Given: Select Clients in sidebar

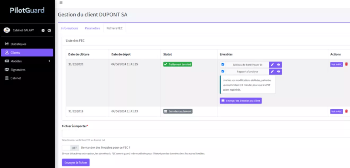Looking at the screenshot, I should (27, 52).
